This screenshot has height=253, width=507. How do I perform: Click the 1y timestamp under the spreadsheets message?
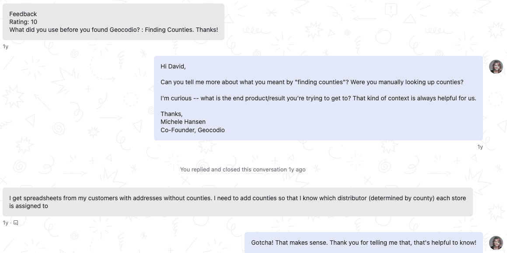(6, 223)
